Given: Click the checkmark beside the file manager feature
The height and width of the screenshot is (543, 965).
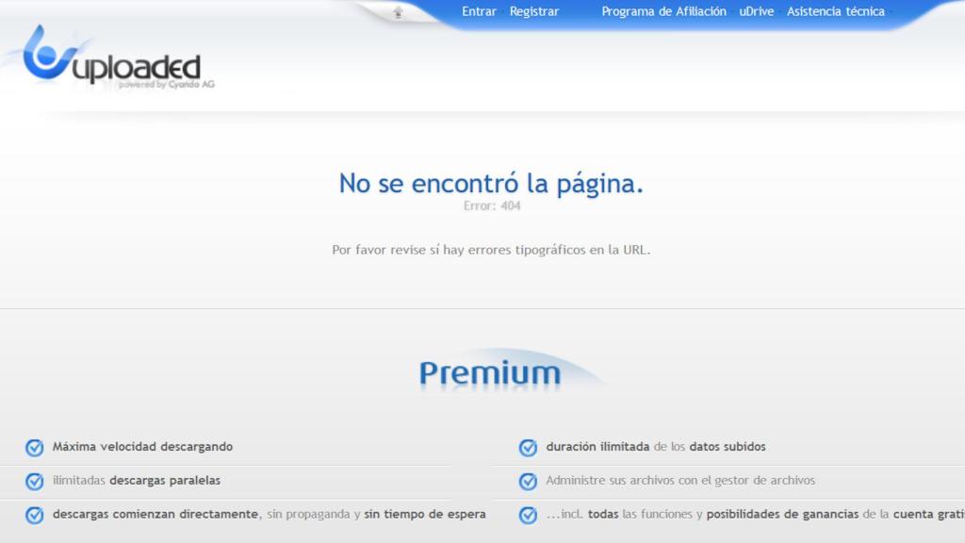Looking at the screenshot, I should click(x=526, y=480).
